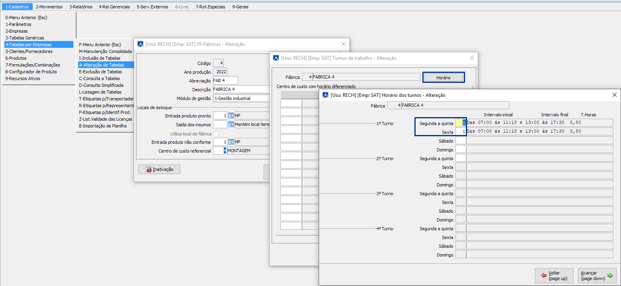The width and height of the screenshot is (621, 286).
Task: Click lookup icon beside Entrada produto pronto
Action: pyautogui.click(x=231, y=116)
